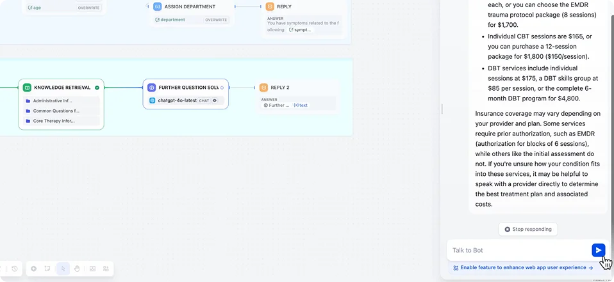Image resolution: width=614 pixels, height=282 pixels.
Task: Click the export image icon
Action: pyautogui.click(x=92, y=269)
